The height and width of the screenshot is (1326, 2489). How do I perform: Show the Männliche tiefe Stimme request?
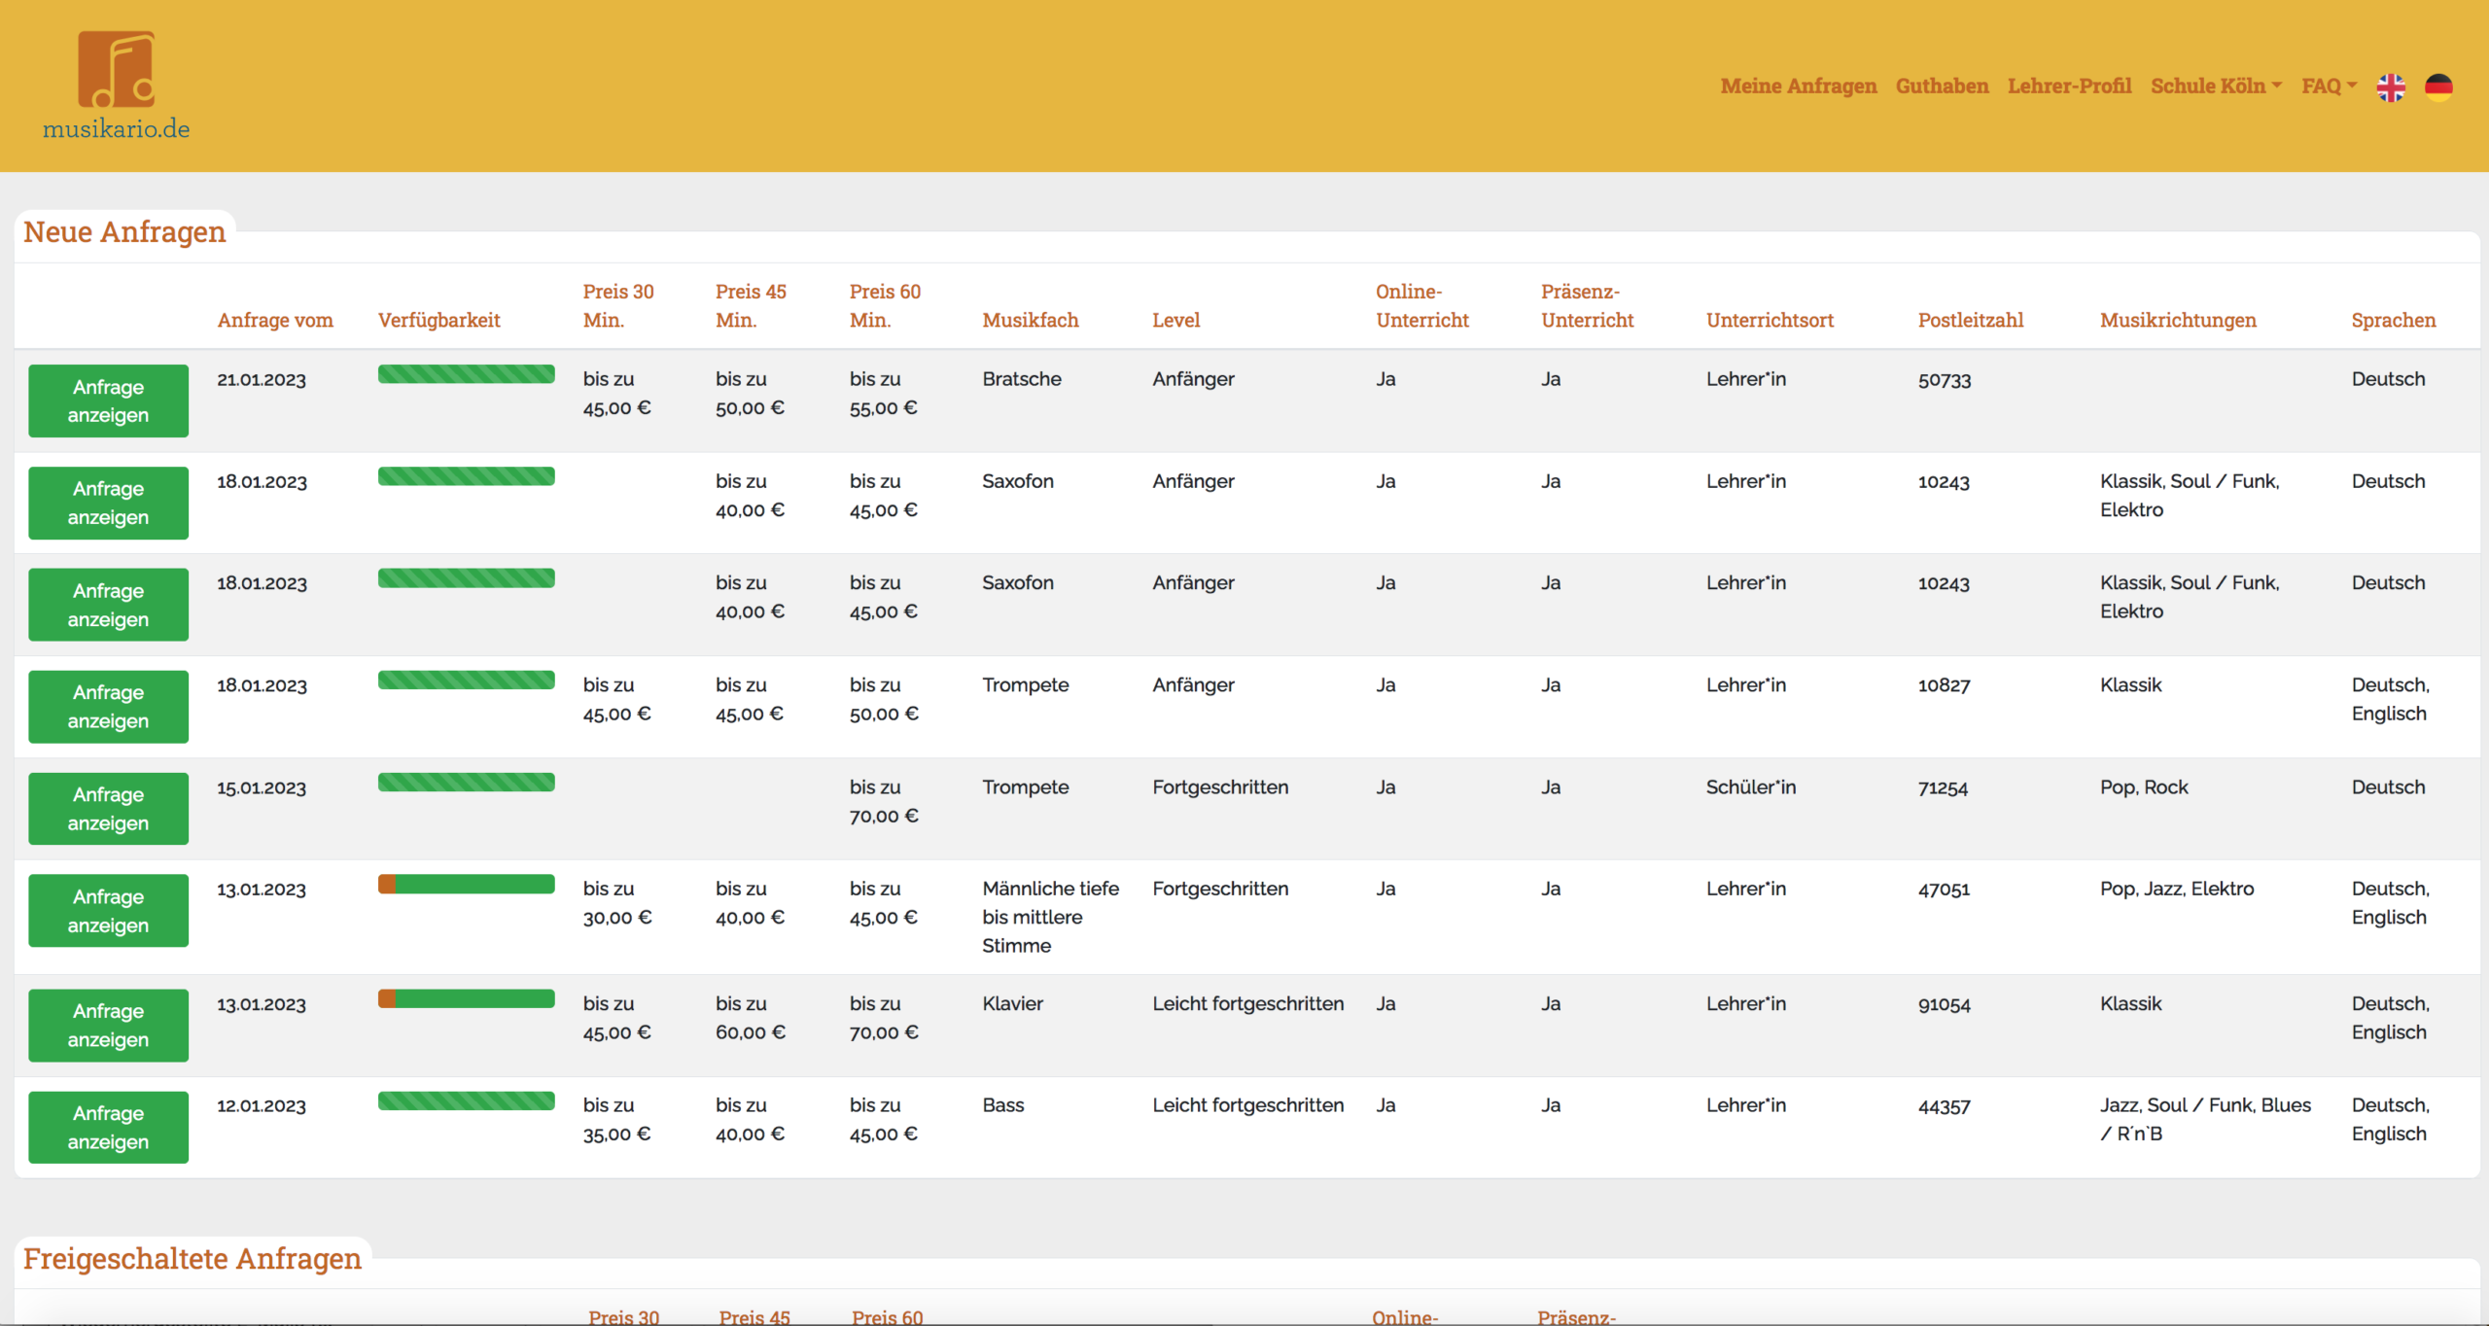click(108, 911)
